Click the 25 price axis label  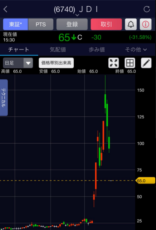pyautogui.click(x=140, y=221)
